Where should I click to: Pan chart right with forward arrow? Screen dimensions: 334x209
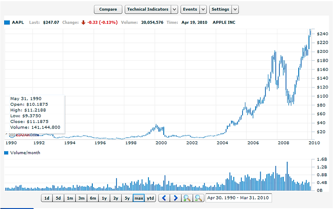[x=175, y=198]
